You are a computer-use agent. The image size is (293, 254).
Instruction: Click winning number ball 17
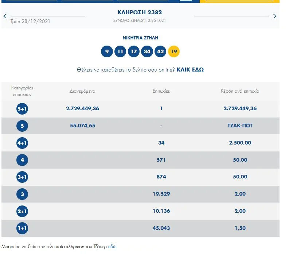click(x=134, y=51)
